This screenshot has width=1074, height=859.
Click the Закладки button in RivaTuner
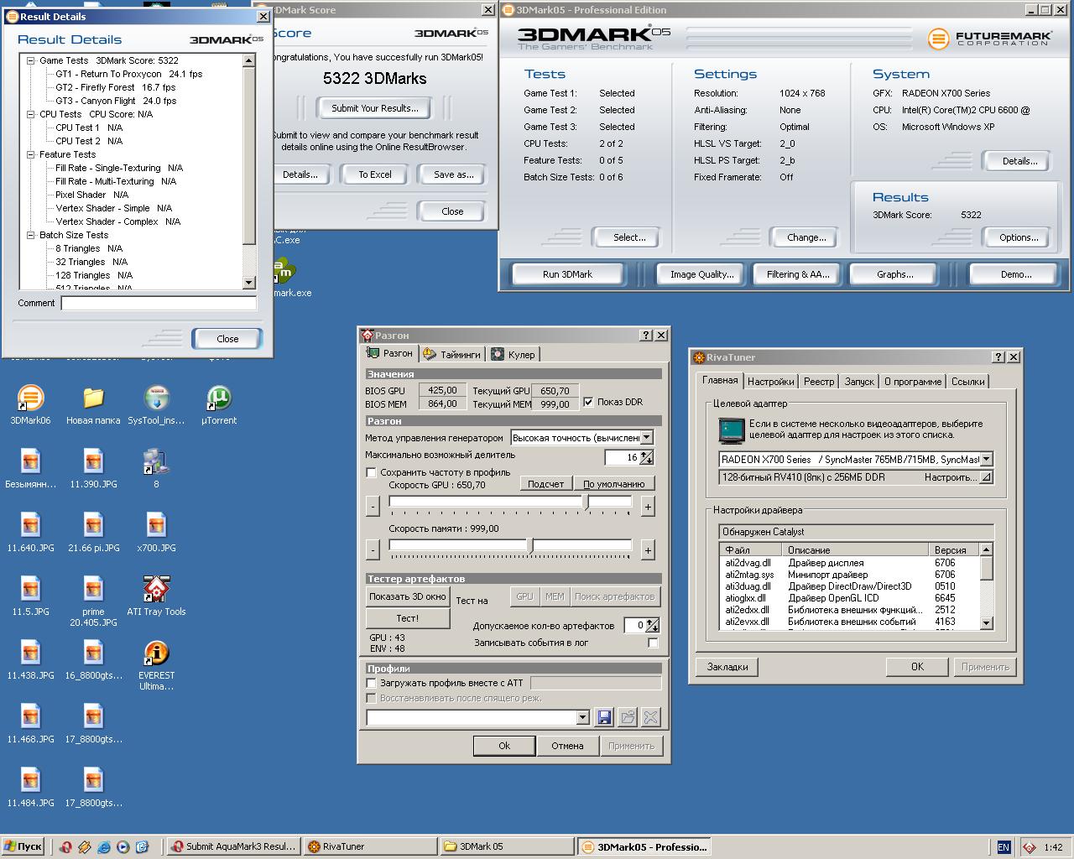click(727, 667)
